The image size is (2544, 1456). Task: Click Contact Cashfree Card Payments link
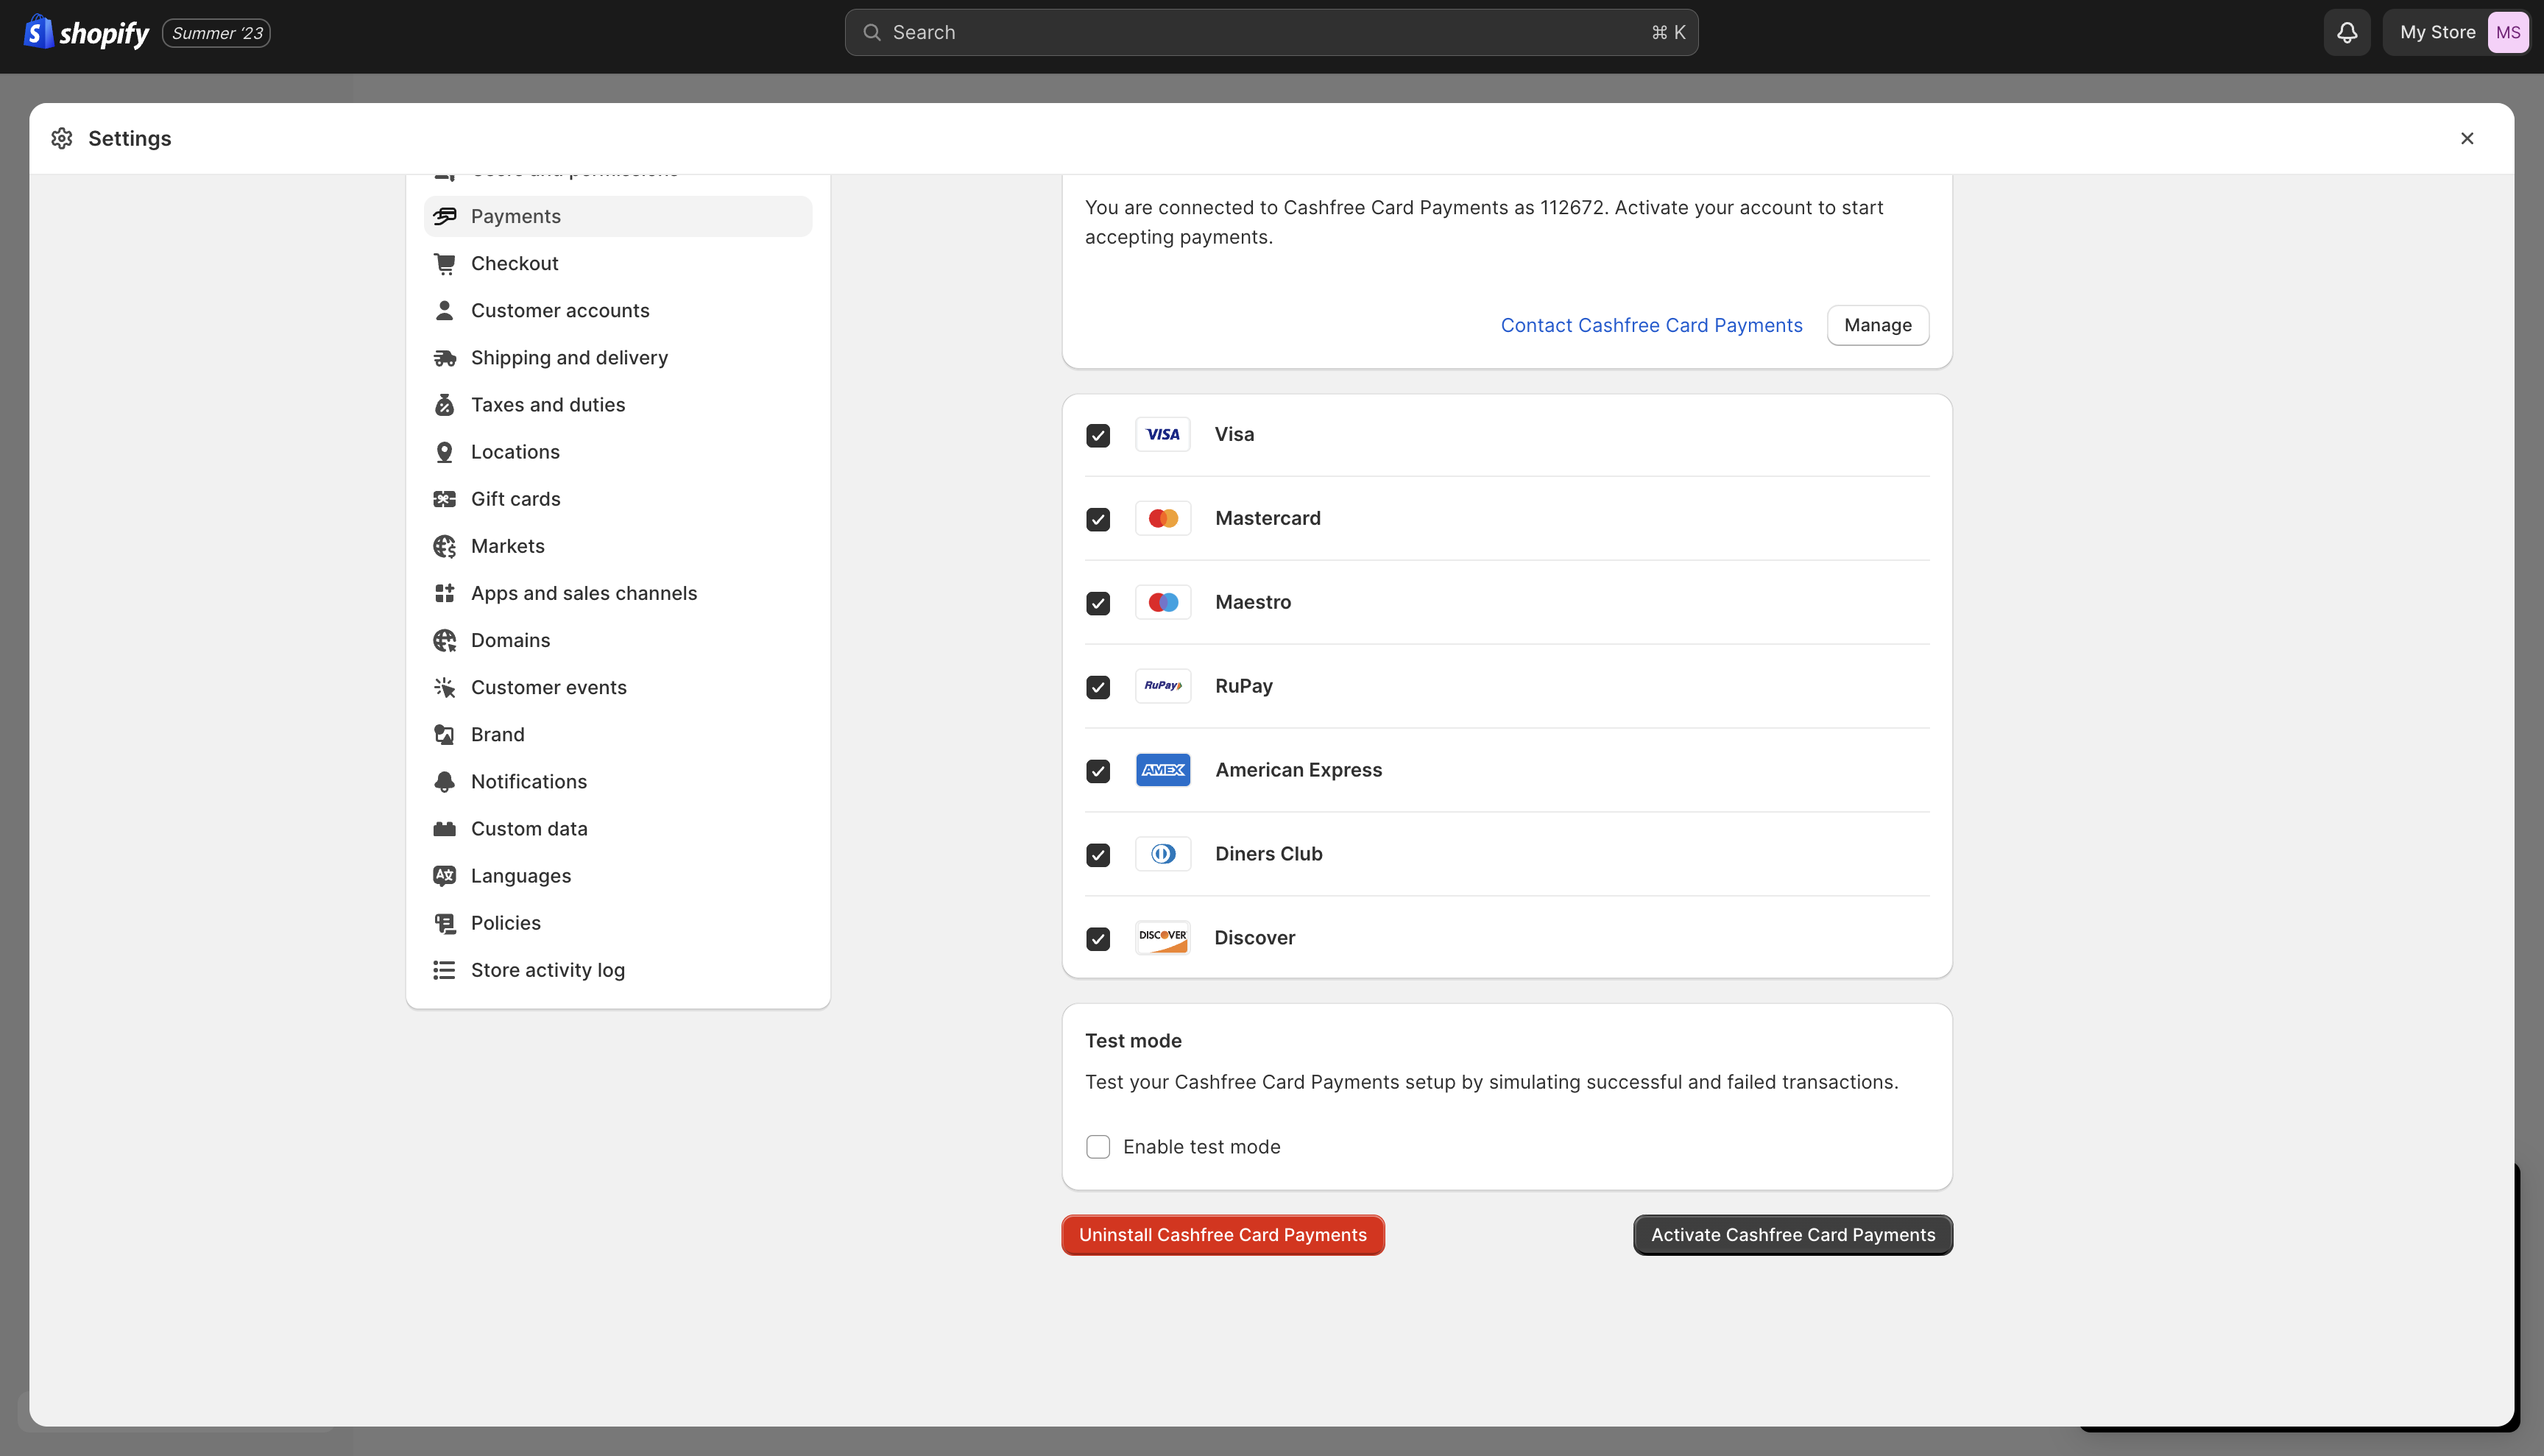1651,326
